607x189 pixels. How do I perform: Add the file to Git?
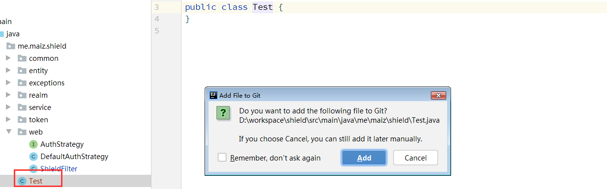click(364, 158)
